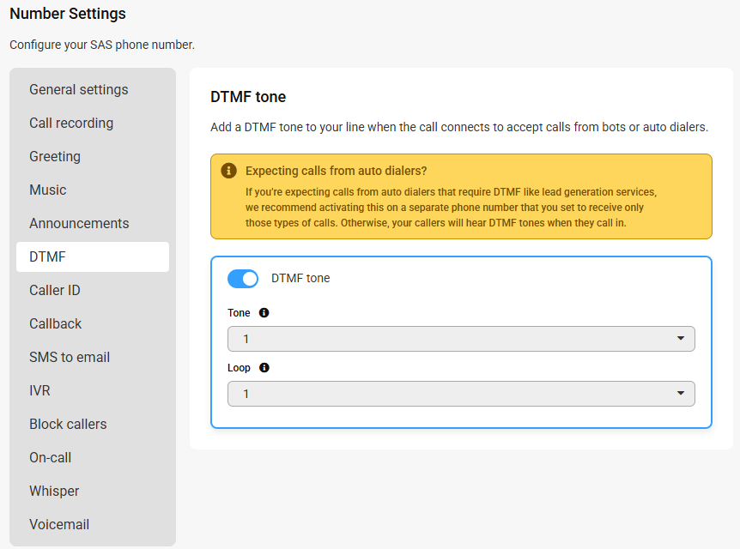
Task: Click the info icon in the yellow alert
Action: 229,170
